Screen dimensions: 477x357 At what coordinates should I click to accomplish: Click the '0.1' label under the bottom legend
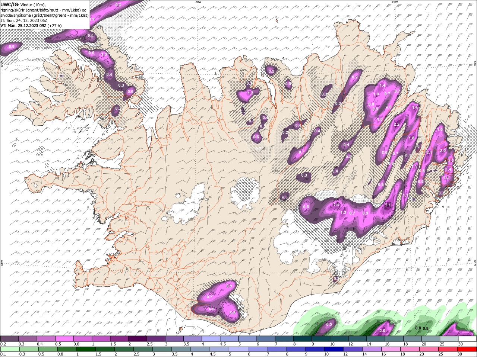3,354
